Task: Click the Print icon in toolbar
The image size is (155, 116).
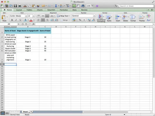Action: point(20,6)
